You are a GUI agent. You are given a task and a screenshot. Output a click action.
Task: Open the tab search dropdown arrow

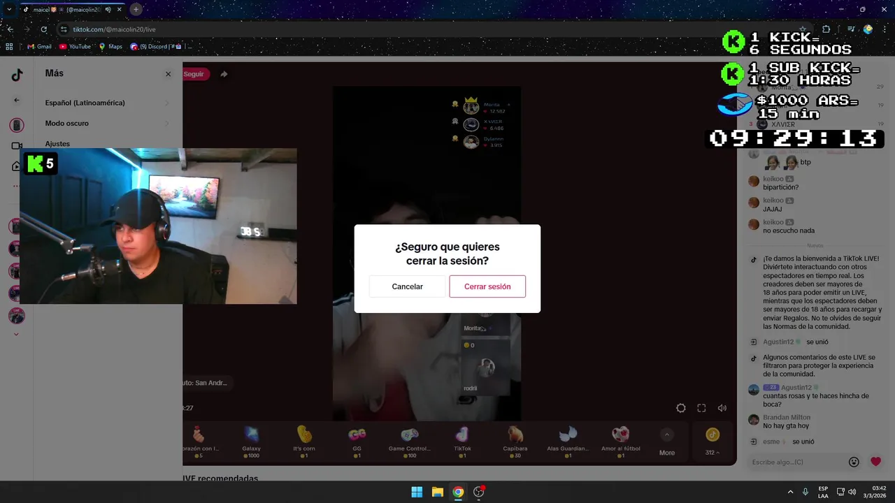coord(9,10)
